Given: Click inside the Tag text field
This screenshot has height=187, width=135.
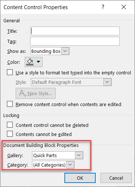Looking at the screenshot, I should pyautogui.click(x=75, y=41).
